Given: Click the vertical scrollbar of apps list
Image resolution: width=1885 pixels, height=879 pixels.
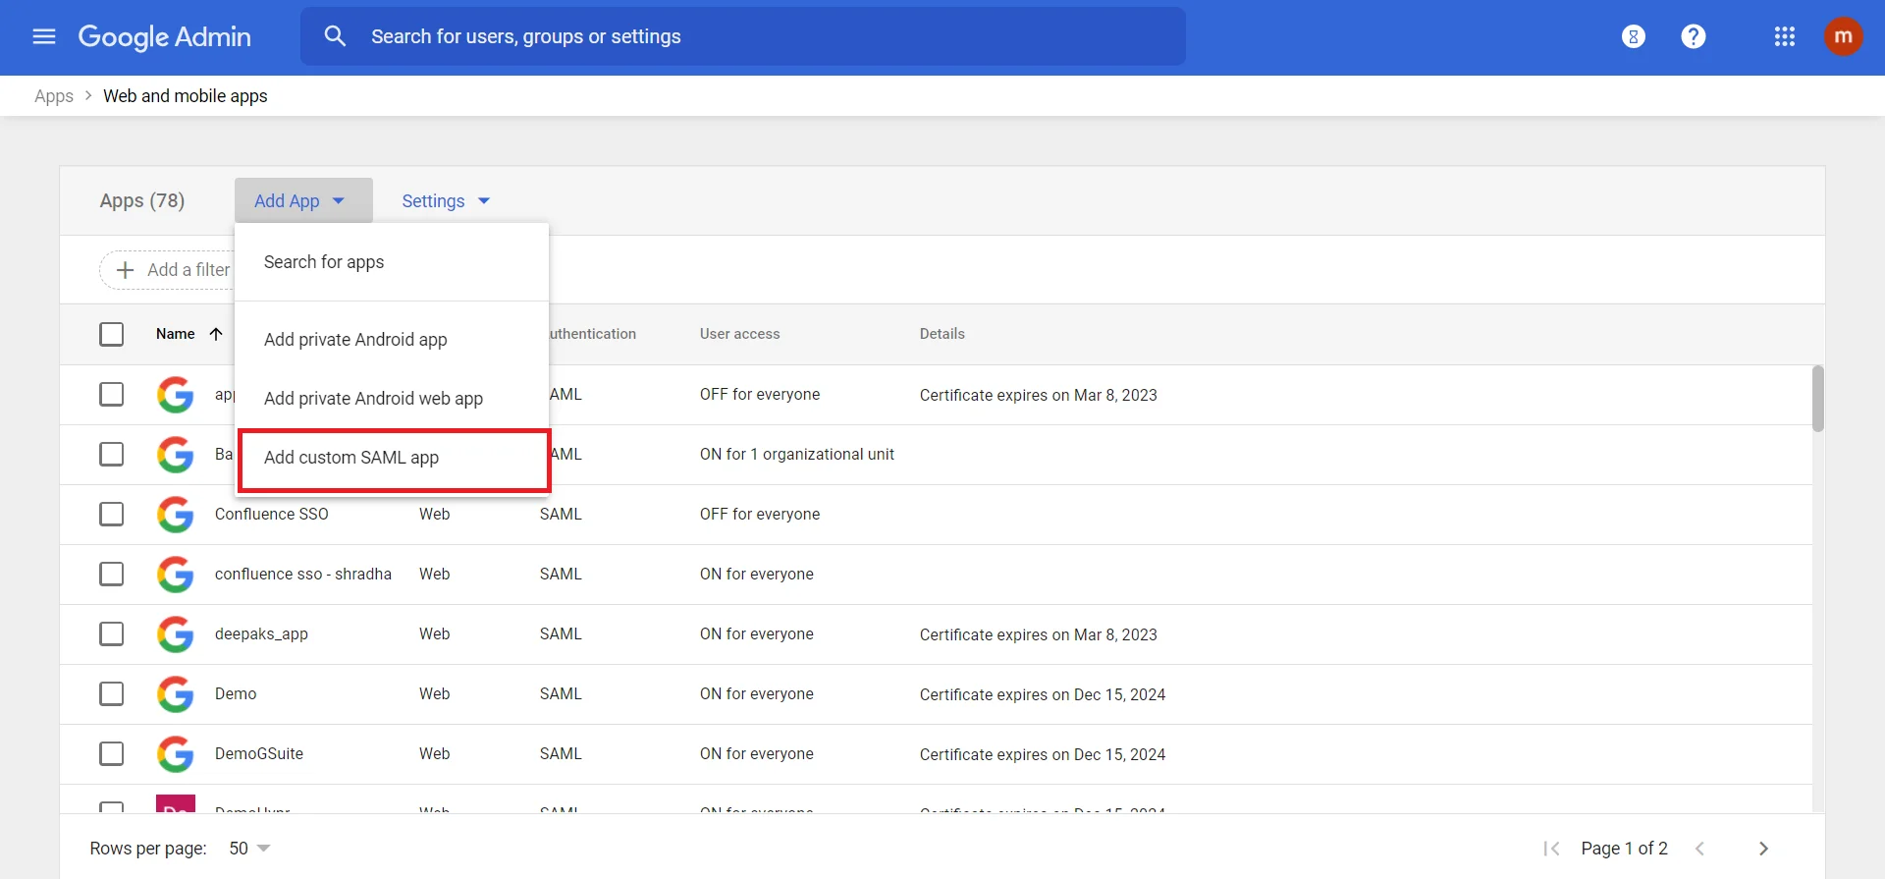Looking at the screenshot, I should [1817, 399].
